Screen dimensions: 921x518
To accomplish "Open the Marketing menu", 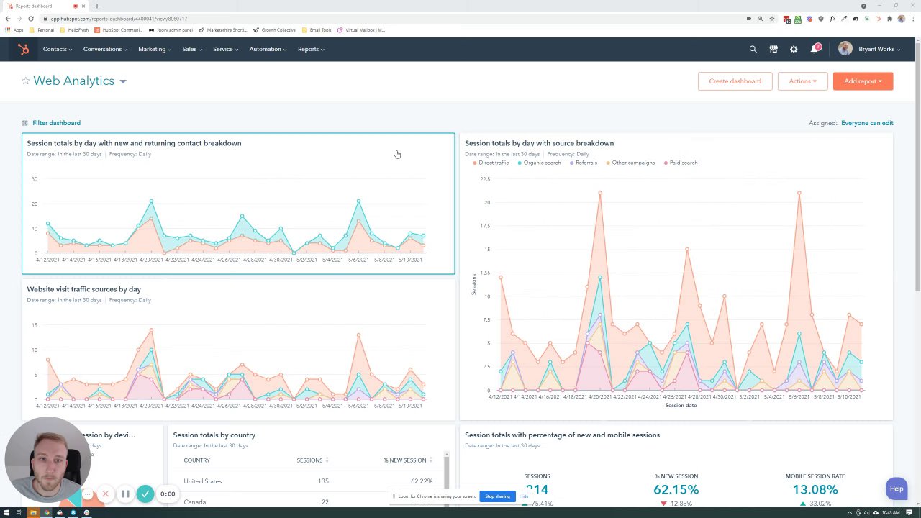I will [155, 49].
